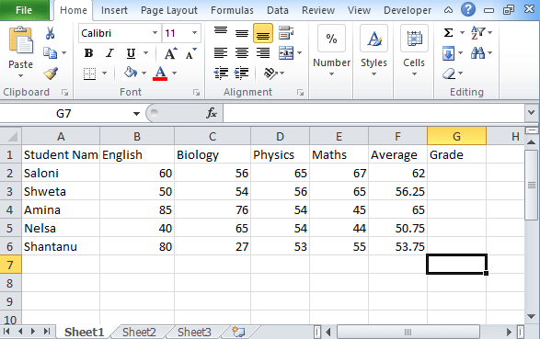Expand the Name Box dropdown arrow
Viewport: 540px width, 339px height.
click(136, 113)
